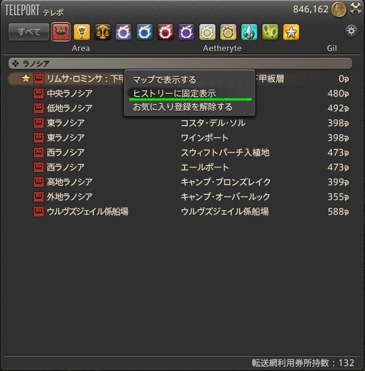Sort by the Gil column header
Image resolution: width=365 pixels, height=371 pixels.
[332, 48]
